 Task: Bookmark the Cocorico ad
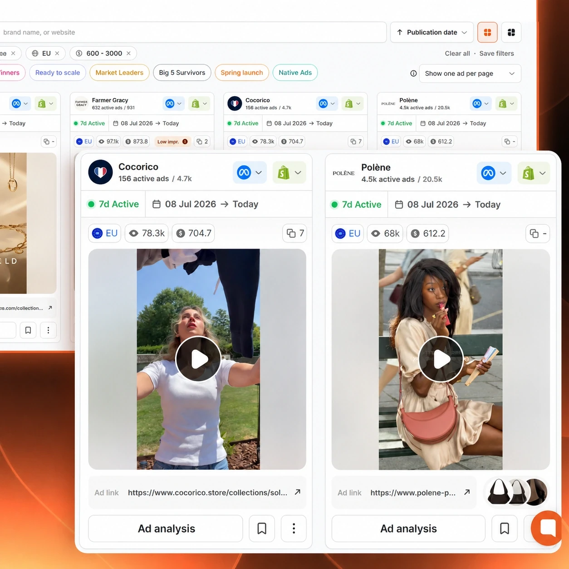click(x=262, y=529)
